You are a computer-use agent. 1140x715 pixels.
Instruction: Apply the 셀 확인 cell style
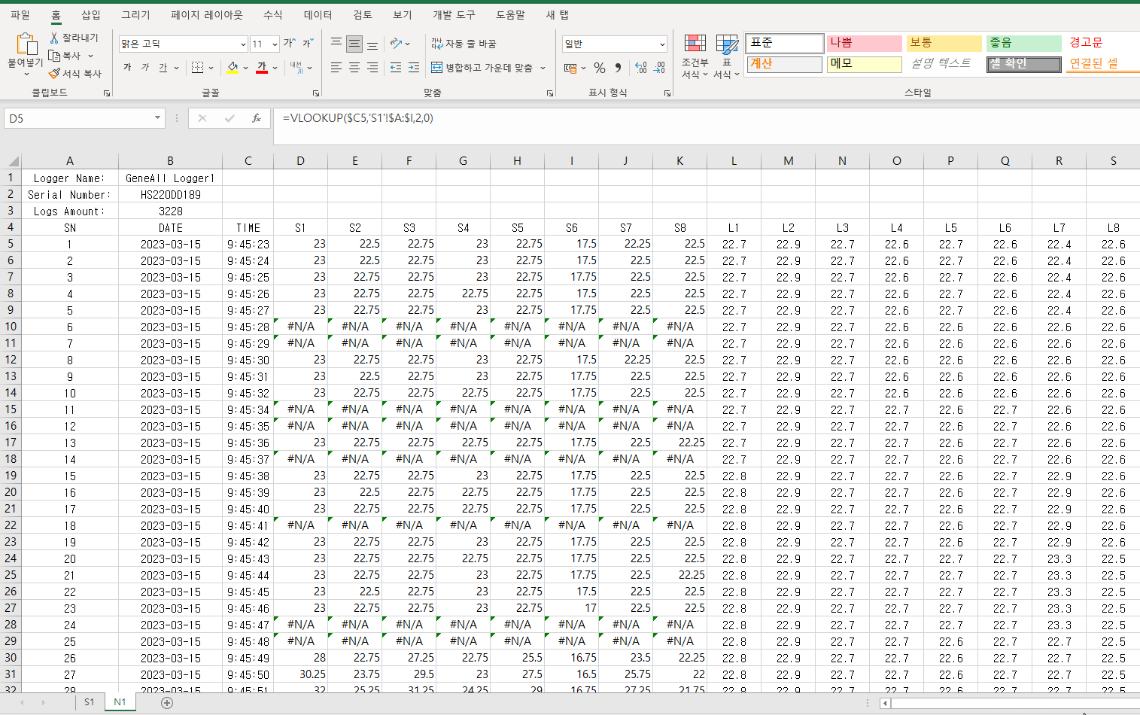point(1023,64)
